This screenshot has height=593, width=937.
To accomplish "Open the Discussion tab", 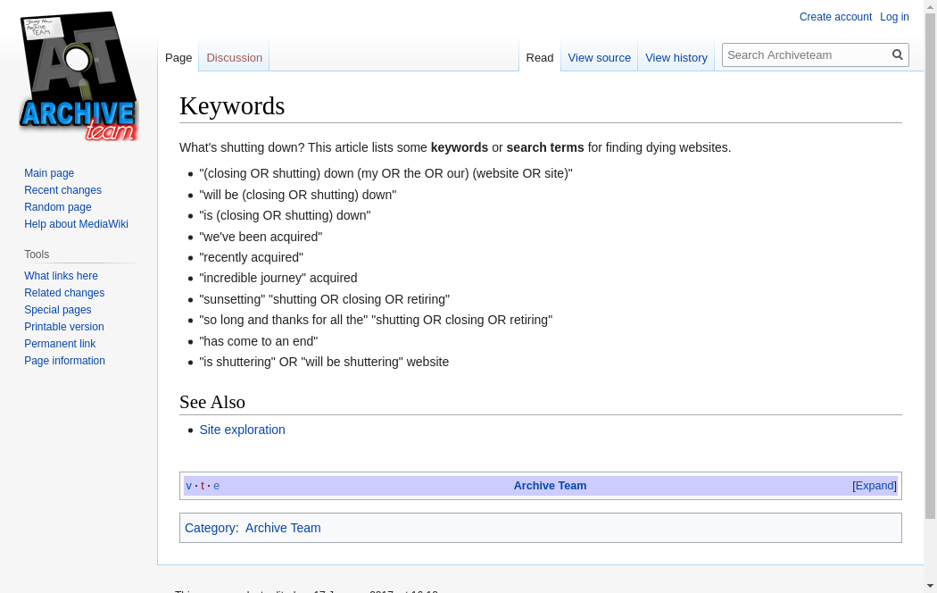I will point(234,58).
